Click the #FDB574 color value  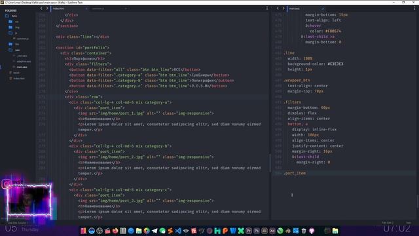click(333, 31)
